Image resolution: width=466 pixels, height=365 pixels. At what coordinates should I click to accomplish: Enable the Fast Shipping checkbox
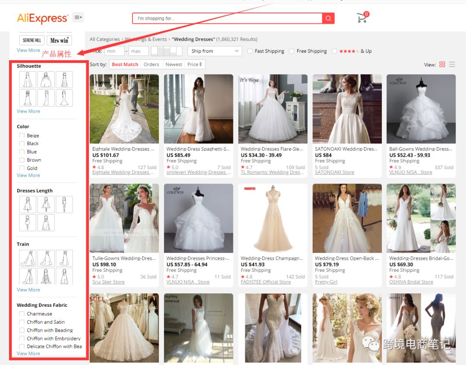click(250, 51)
